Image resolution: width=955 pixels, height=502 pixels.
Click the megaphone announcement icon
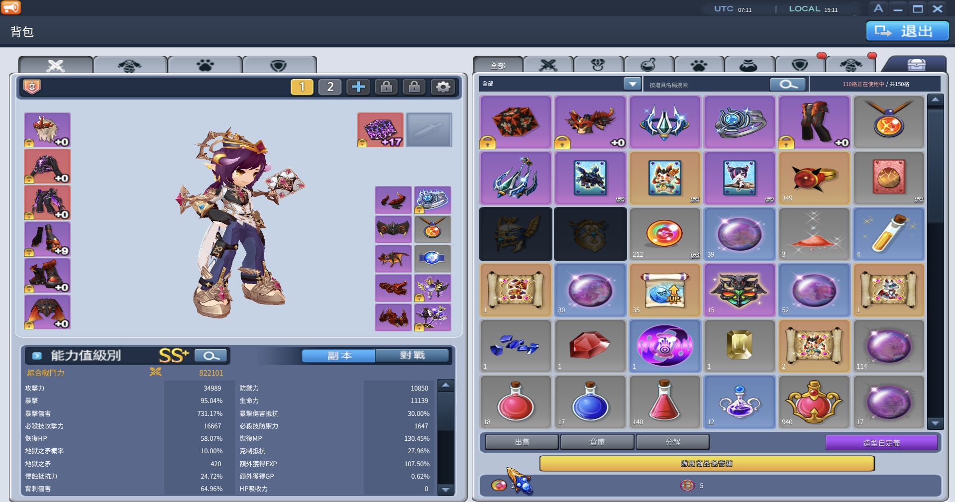click(x=11, y=7)
